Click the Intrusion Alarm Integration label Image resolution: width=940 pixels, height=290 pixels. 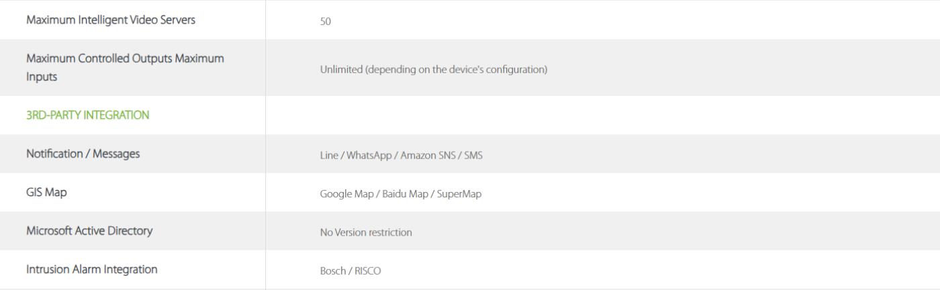click(92, 269)
